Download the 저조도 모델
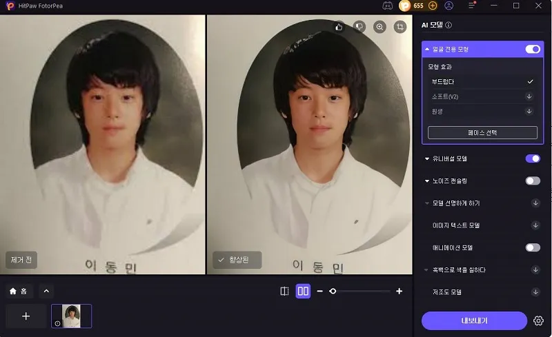Image resolution: width=552 pixels, height=337 pixels. click(x=535, y=292)
